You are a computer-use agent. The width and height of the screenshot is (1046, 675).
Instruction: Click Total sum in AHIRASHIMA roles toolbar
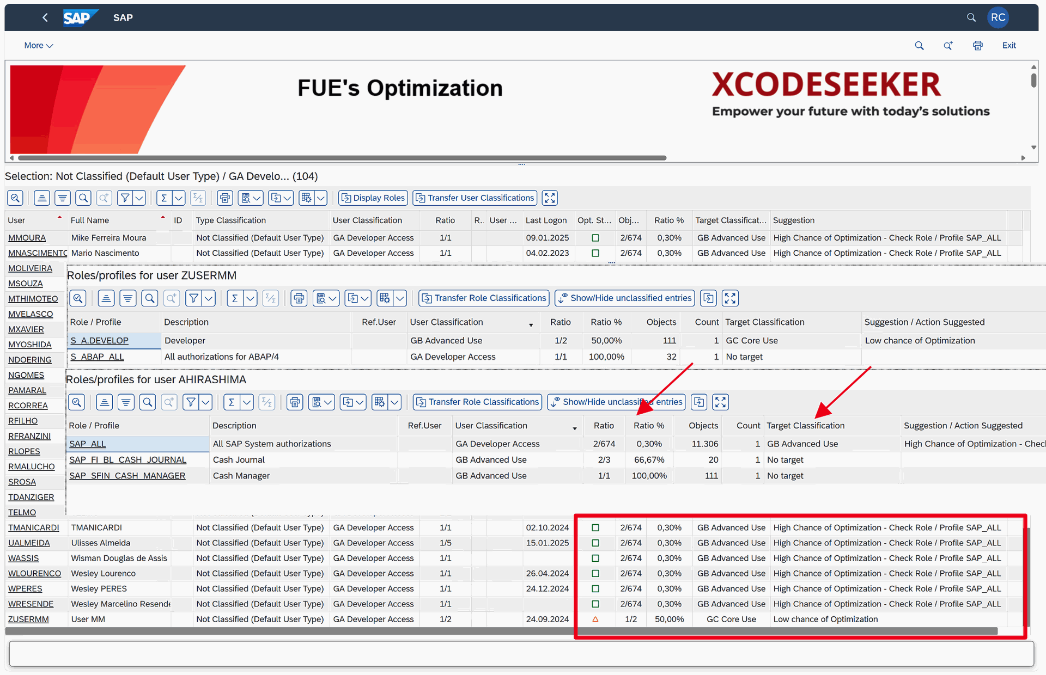(x=232, y=402)
